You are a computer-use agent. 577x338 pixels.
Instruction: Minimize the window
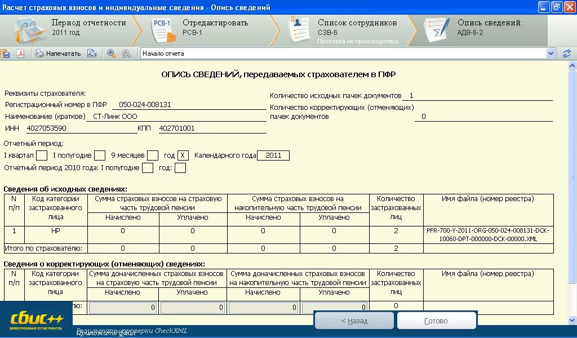544,7
